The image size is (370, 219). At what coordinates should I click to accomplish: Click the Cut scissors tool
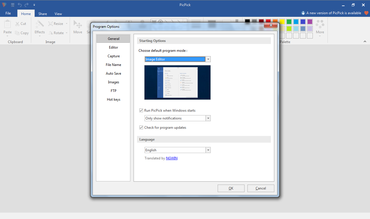click(21, 24)
